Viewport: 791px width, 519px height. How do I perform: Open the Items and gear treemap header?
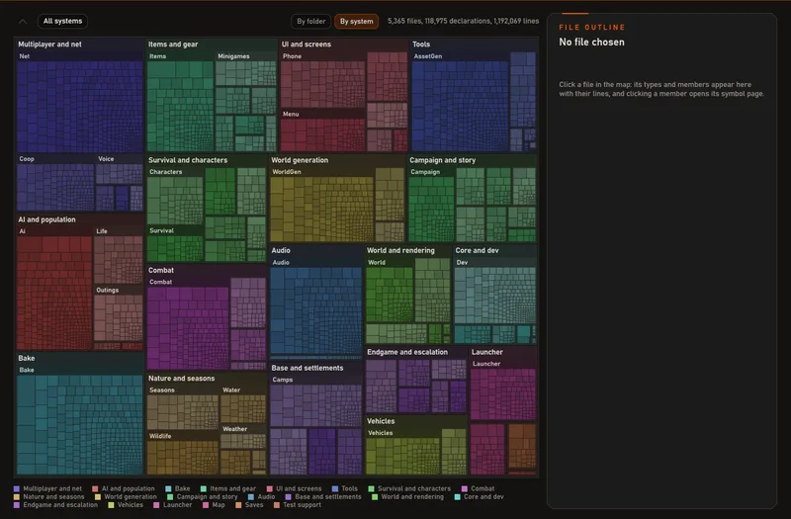point(173,44)
